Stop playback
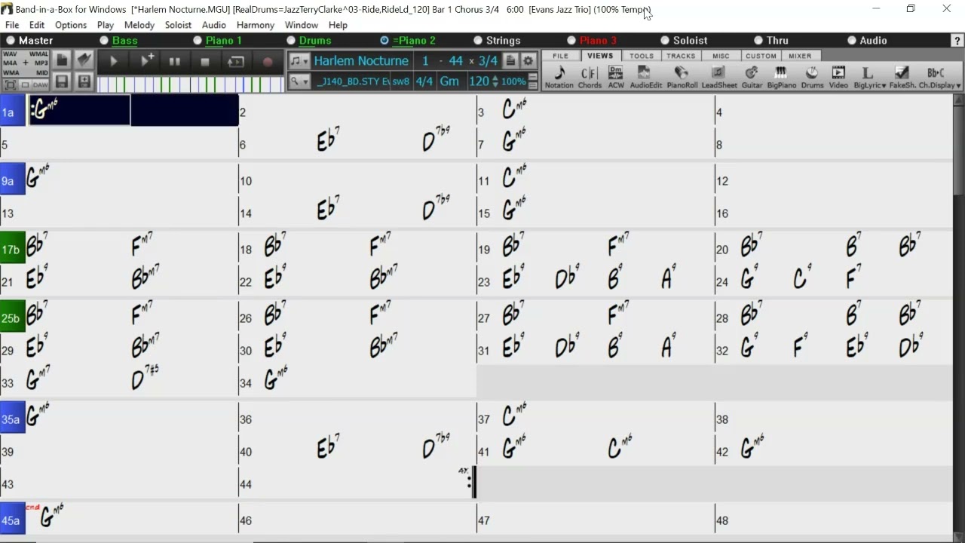Image resolution: width=965 pixels, height=543 pixels. (x=205, y=62)
